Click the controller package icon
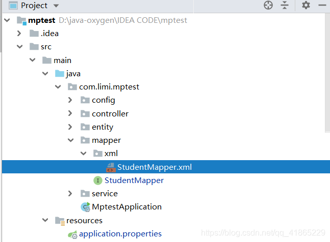The image size is (330, 242). (x=85, y=113)
